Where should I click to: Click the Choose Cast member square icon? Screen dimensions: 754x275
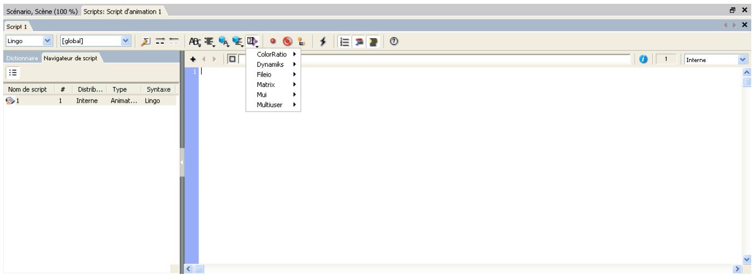coord(232,59)
